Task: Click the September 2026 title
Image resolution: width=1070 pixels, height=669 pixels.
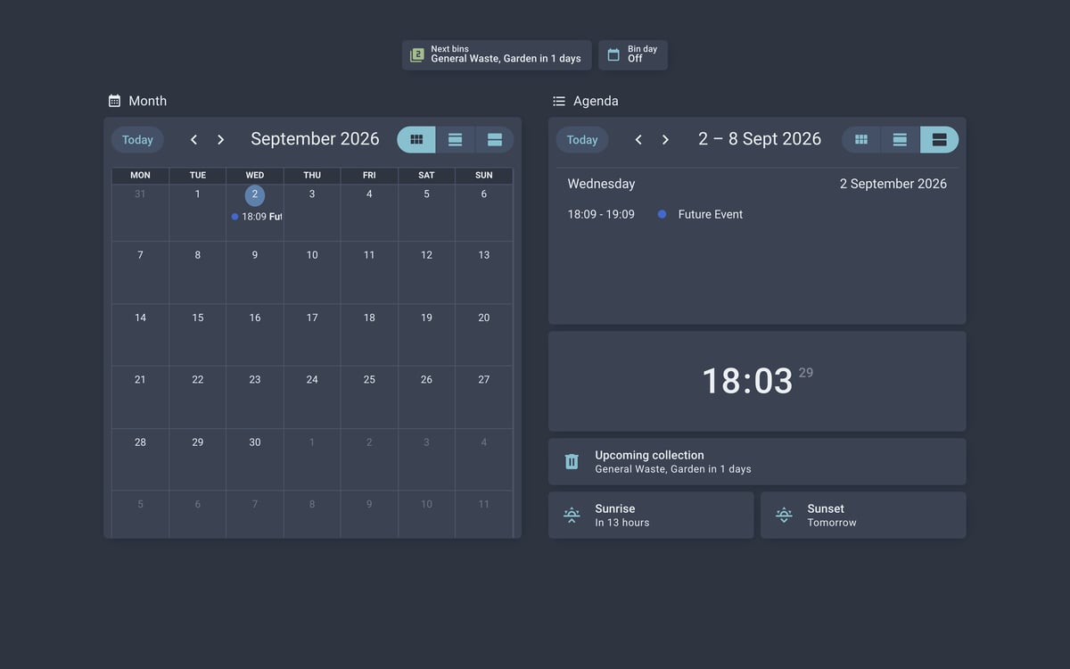Action: tap(315, 139)
